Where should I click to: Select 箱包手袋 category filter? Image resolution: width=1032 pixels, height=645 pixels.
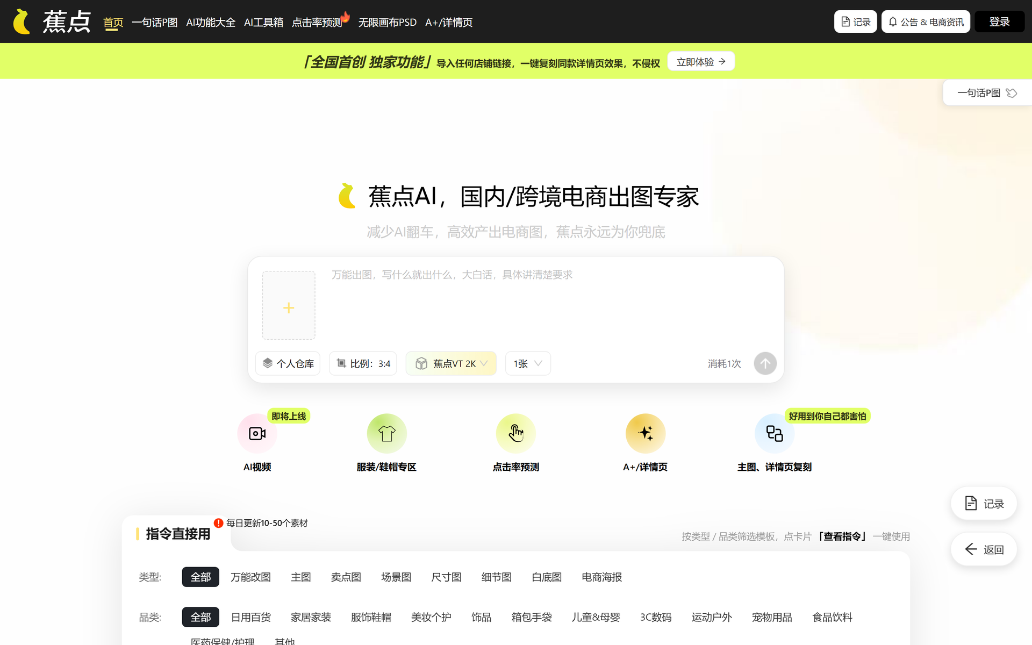(x=532, y=617)
